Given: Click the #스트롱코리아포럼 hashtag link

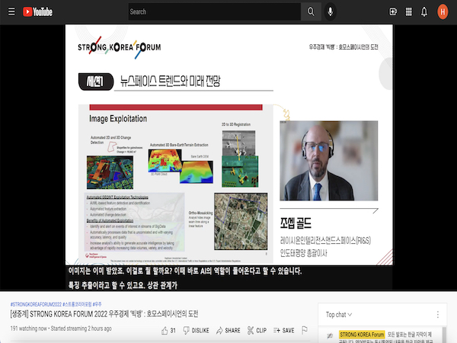Looking at the screenshot, I should (77, 304).
